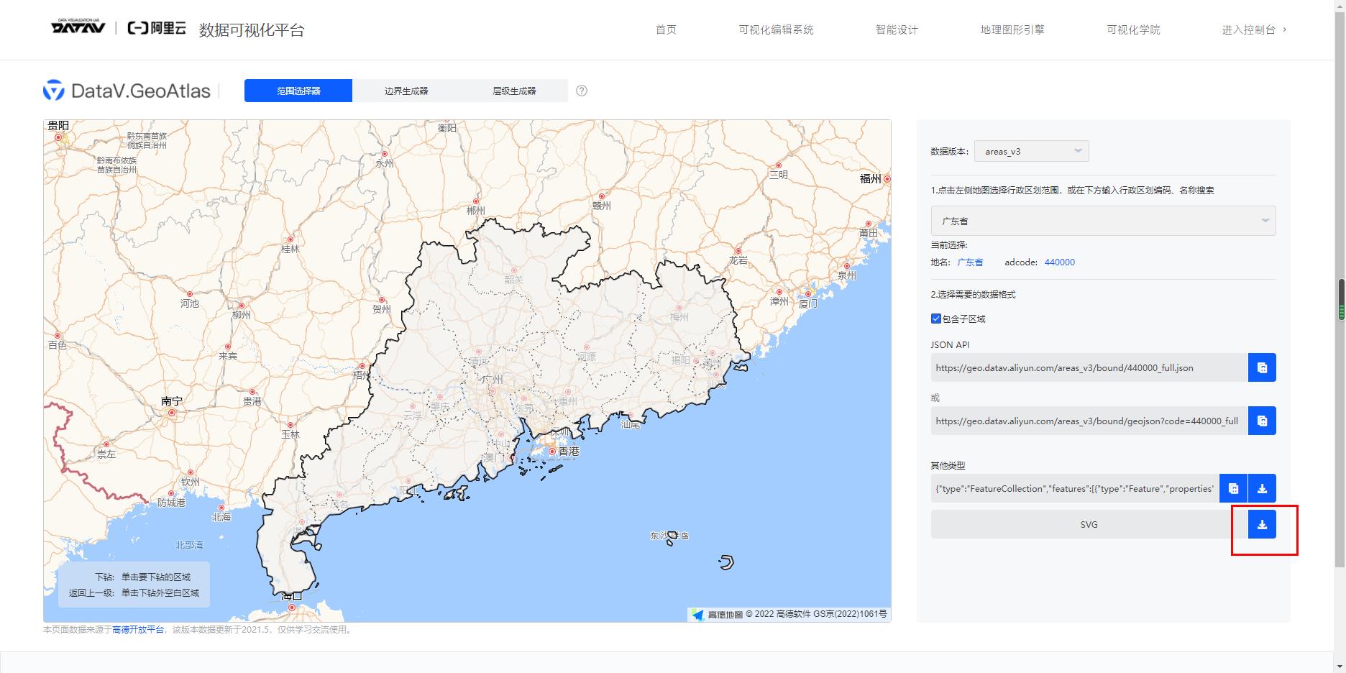Click the 广东省 place name link

[969, 262]
